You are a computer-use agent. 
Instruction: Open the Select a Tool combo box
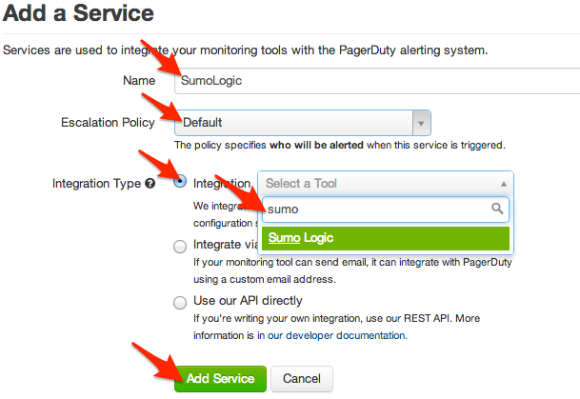[381, 183]
